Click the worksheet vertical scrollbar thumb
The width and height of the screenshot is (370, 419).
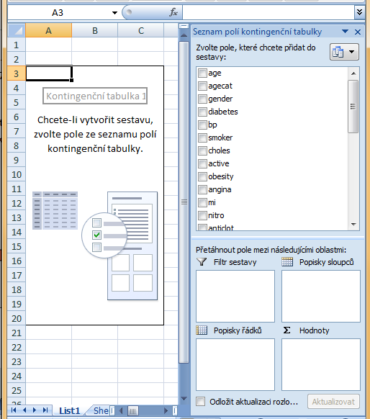pyautogui.click(x=184, y=202)
